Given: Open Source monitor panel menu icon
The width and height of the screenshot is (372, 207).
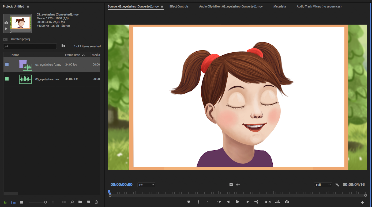Looking at the screenshot, I should 162,6.
